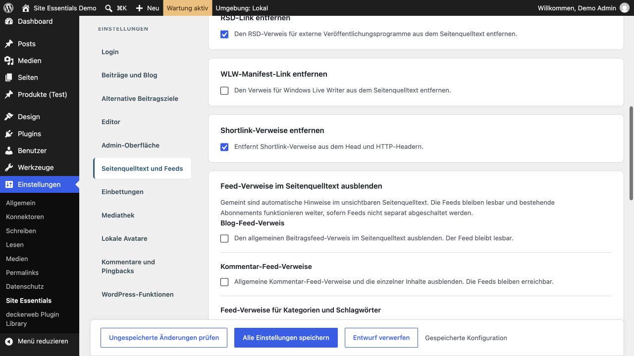Uncheck the Shortlink-Verweise entfernen checkbox
Viewport: 634px width, 356px height.
pos(224,147)
